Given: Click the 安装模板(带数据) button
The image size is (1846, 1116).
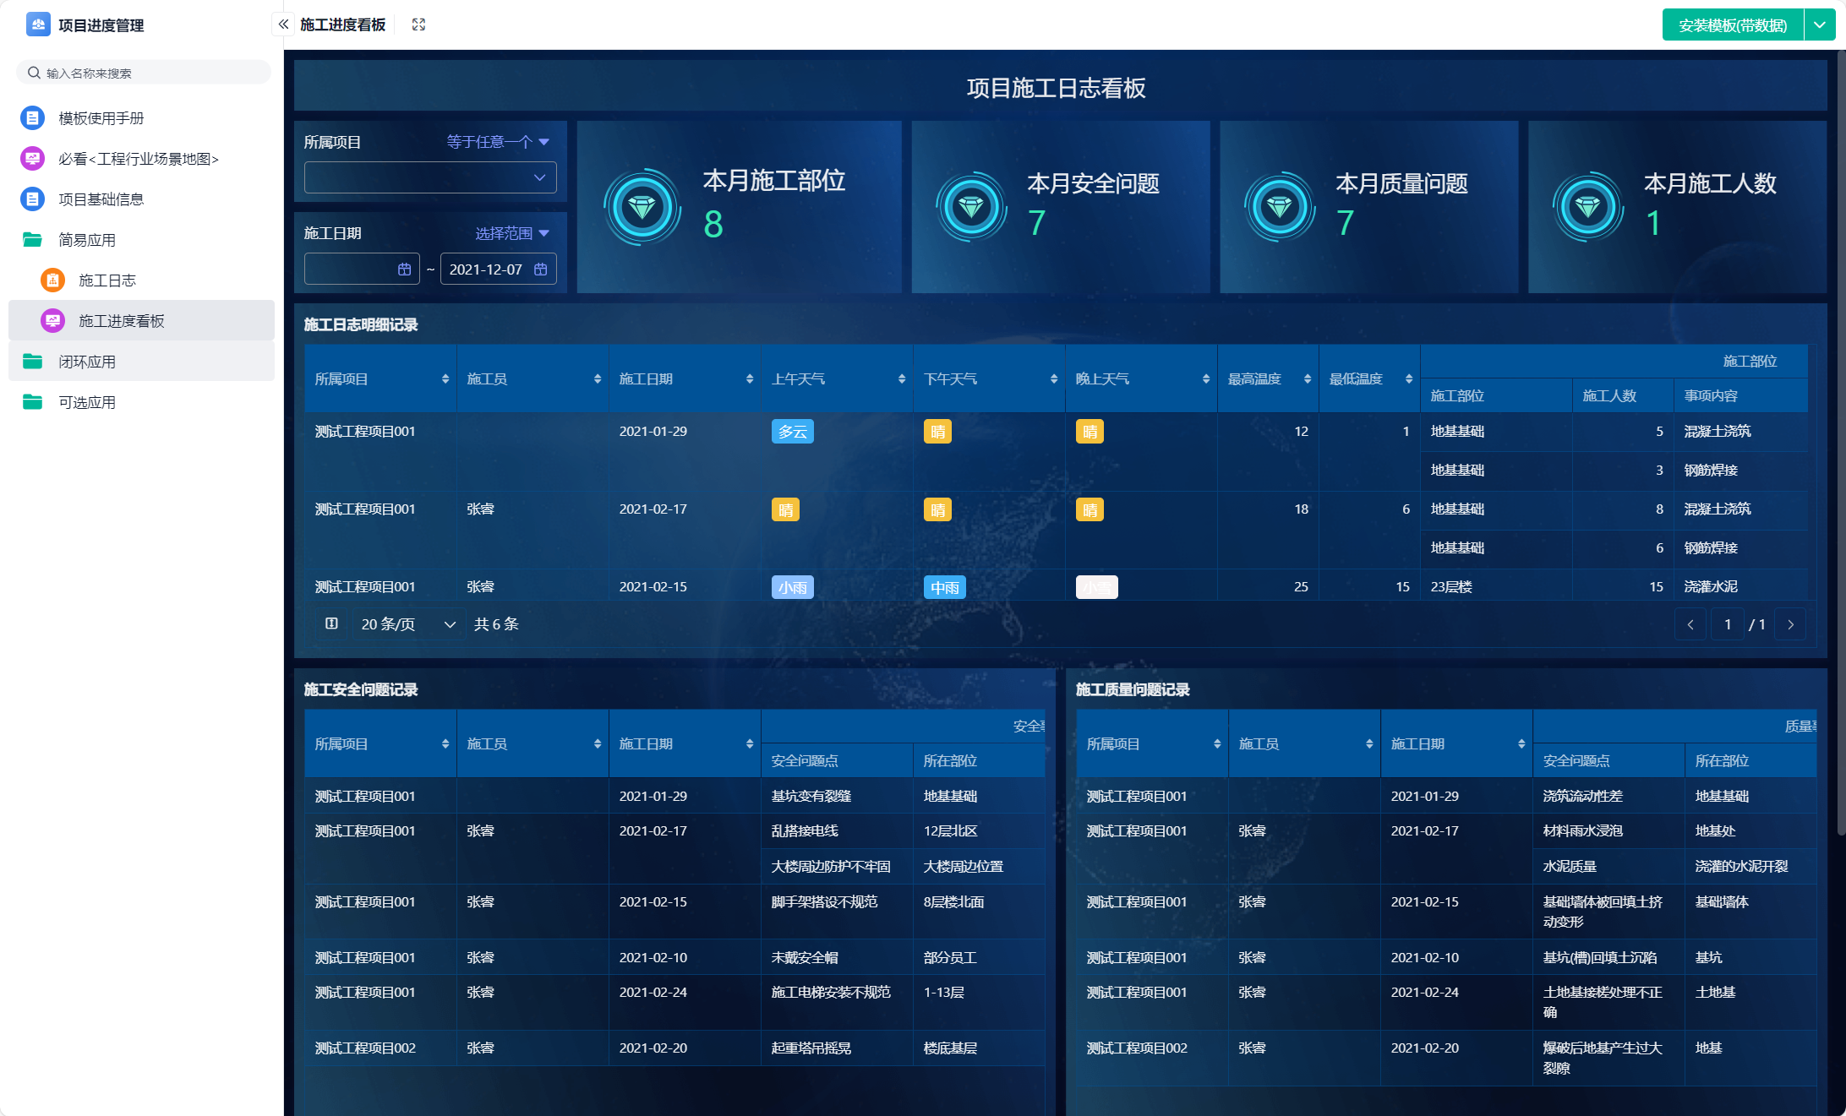Looking at the screenshot, I should [1732, 24].
